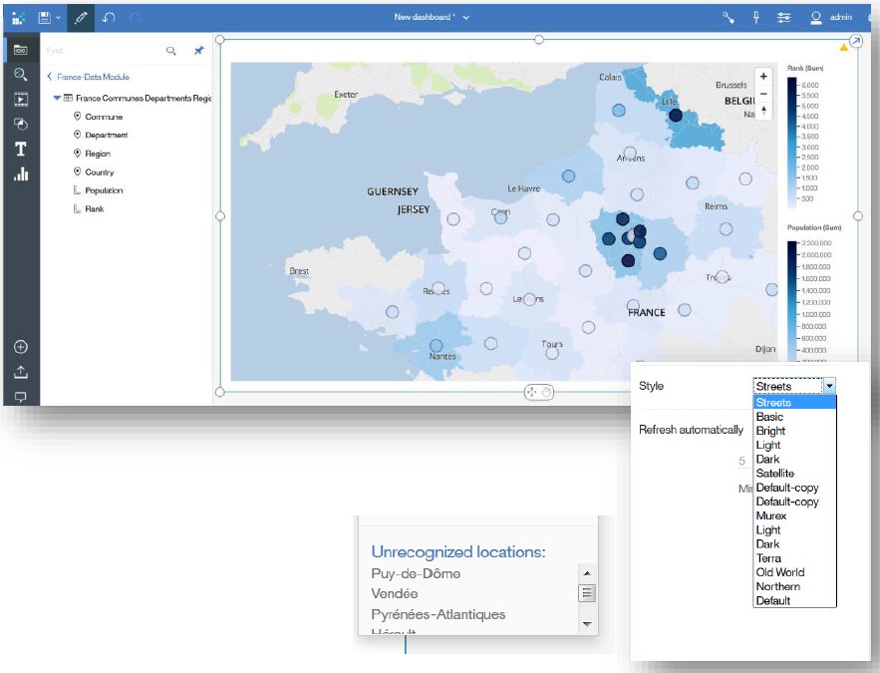Click the magnifier icon in Find box
Screen dimensions: 880x673
[171, 51]
